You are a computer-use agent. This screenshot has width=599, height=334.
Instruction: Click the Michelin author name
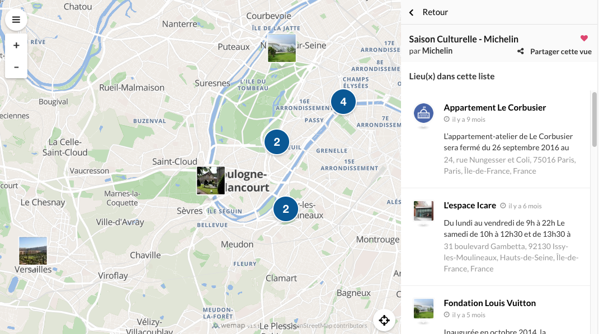point(437,51)
